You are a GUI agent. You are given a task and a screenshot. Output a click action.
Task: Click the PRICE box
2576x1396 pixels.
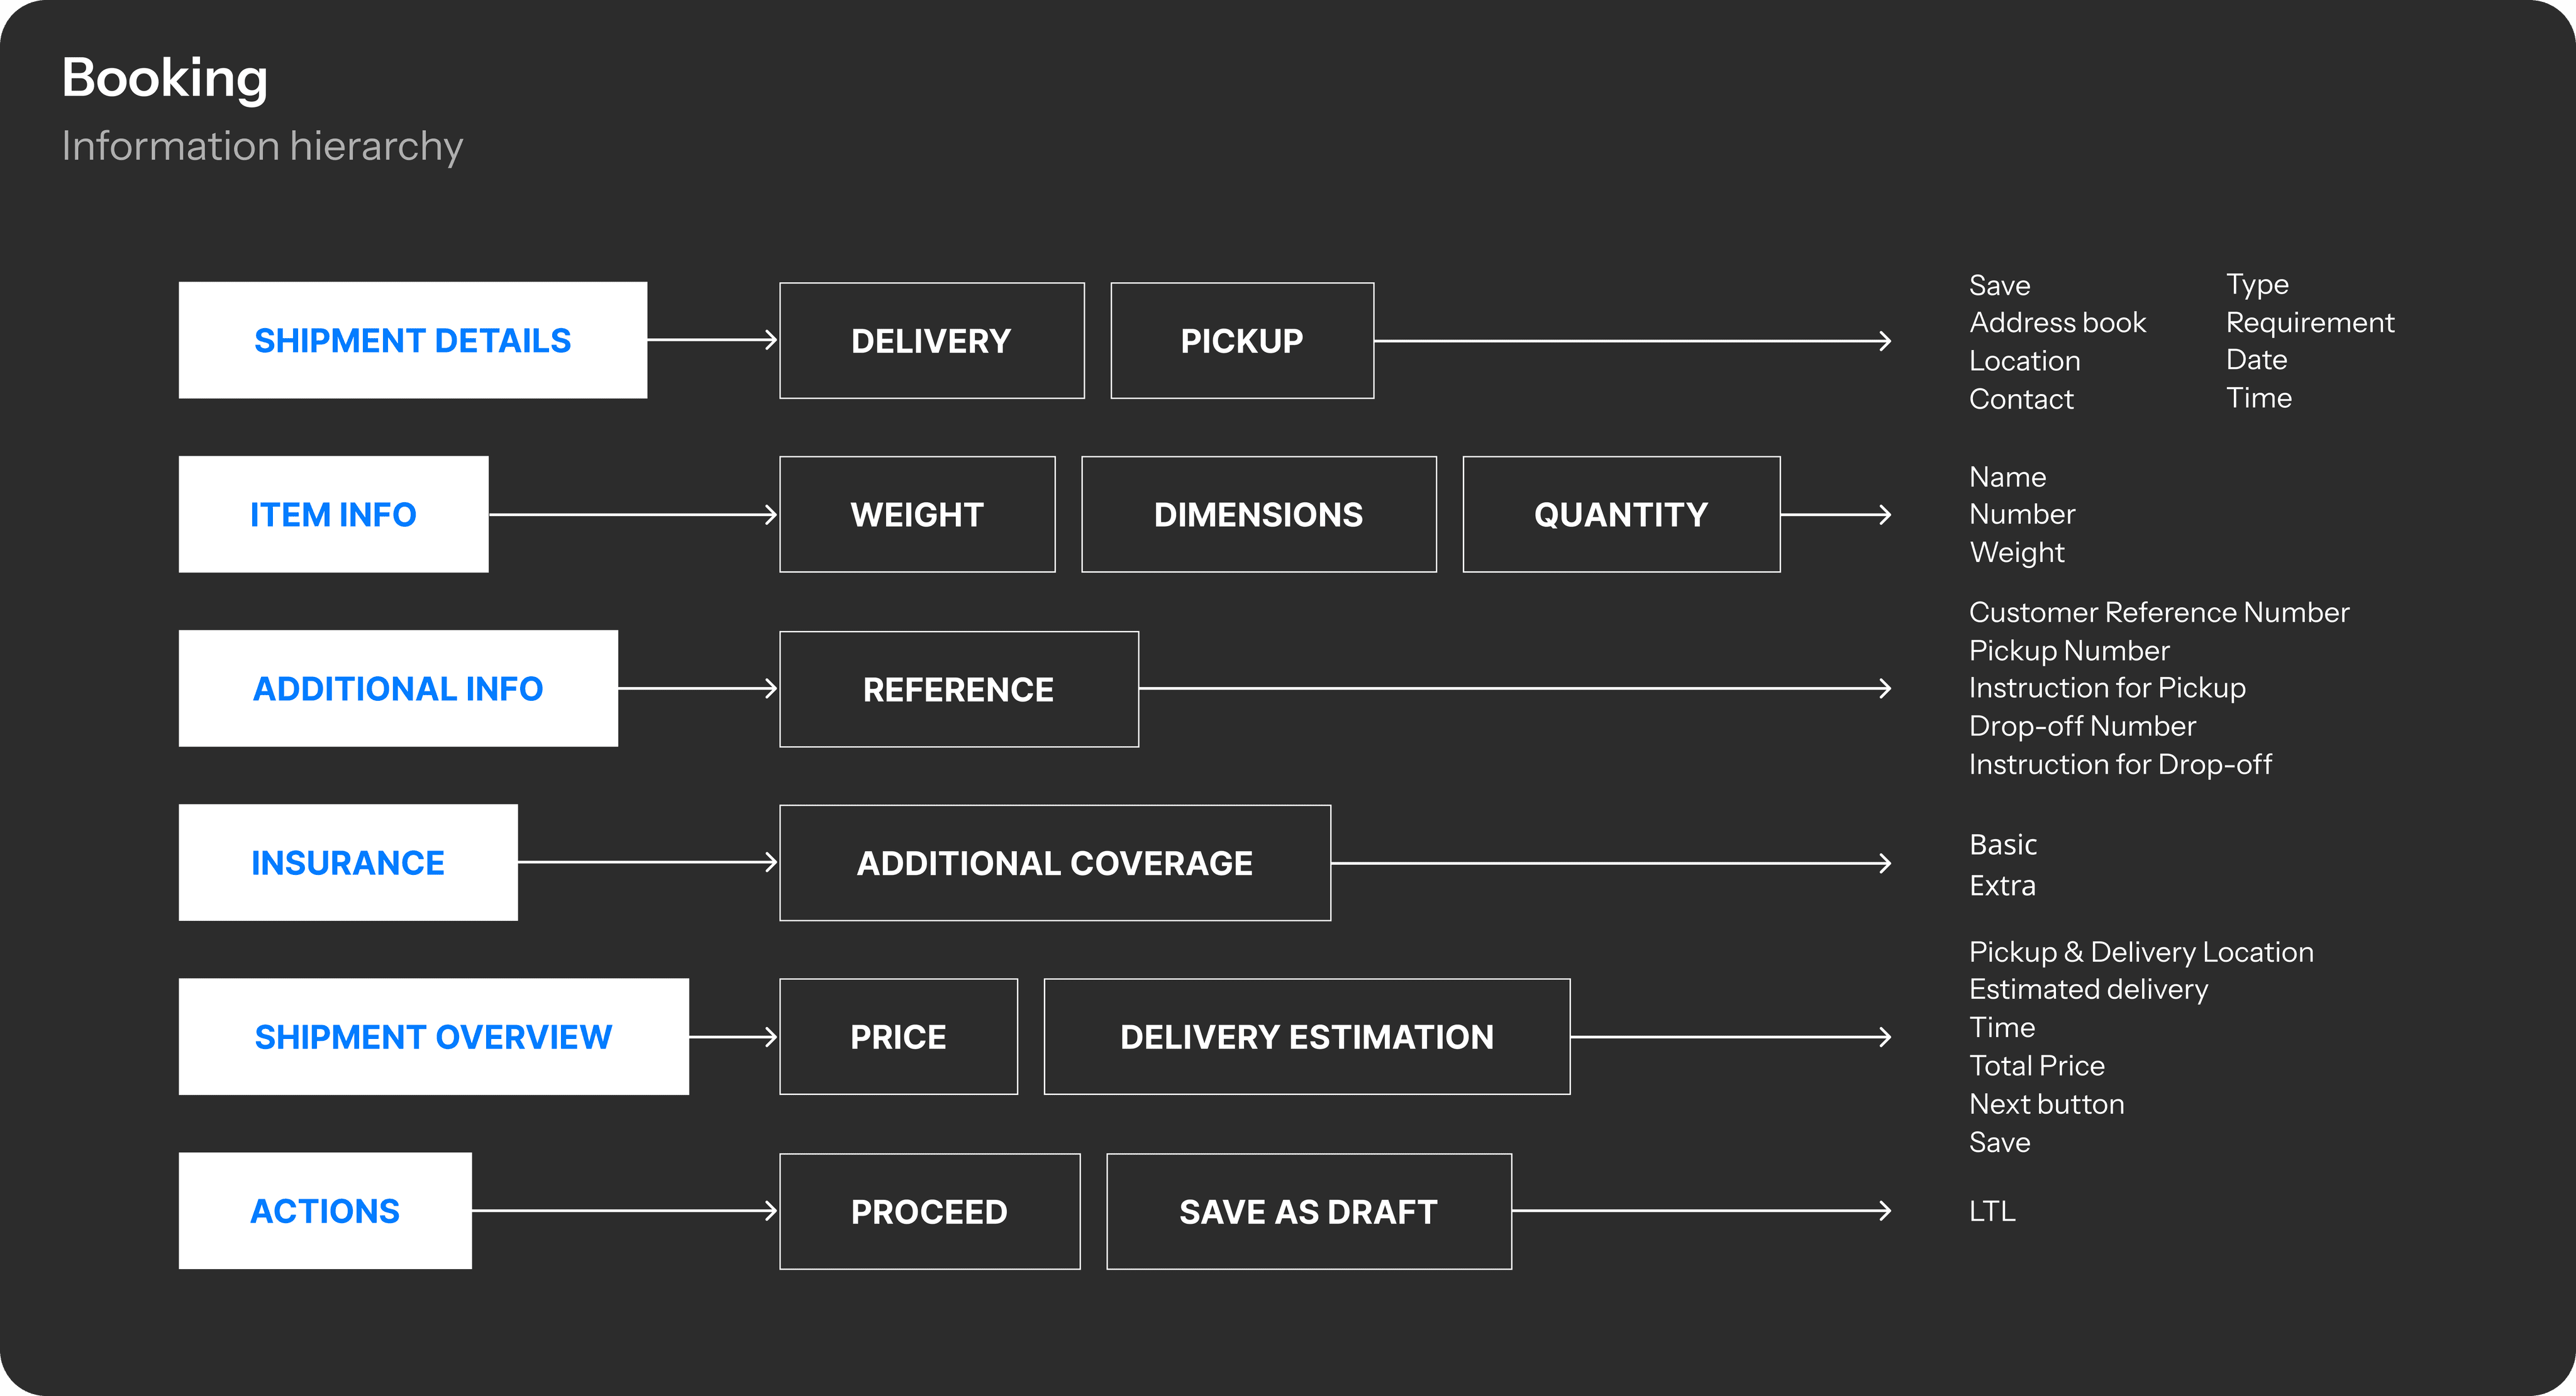tap(898, 1036)
